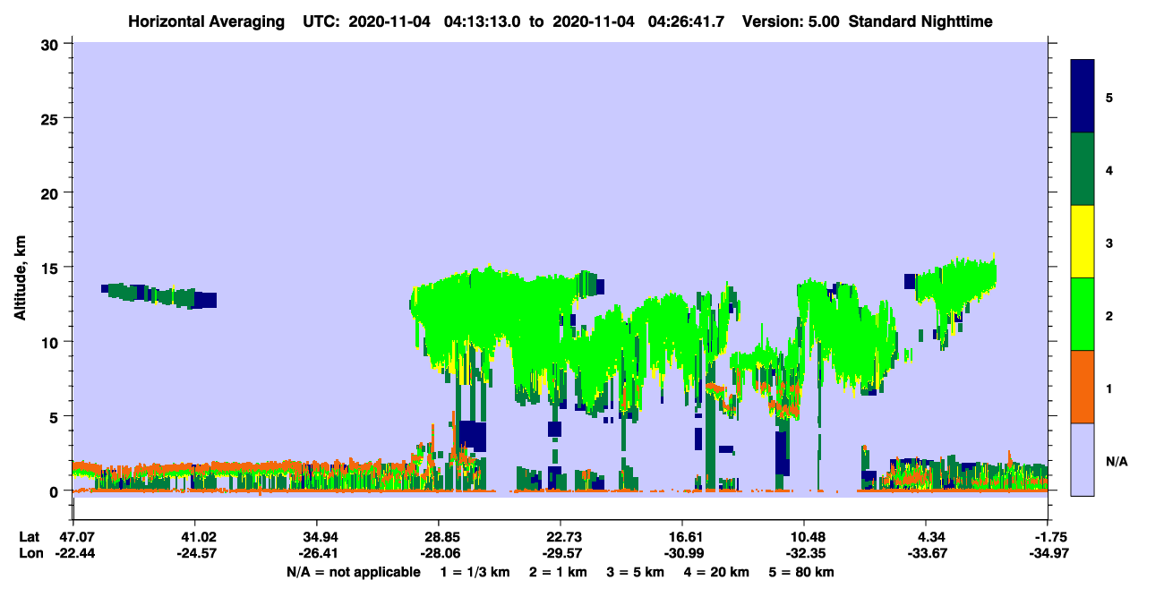
Task: Click longitude value -26.41
Action: click(317, 554)
